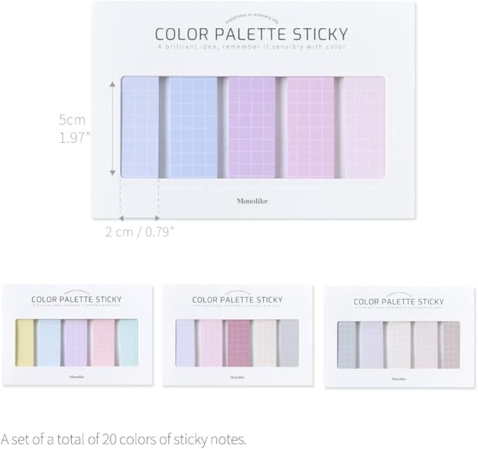The image size is (478, 449).
Task: Click the COLOR PALETTE STICKY title on bottom-middle pack
Action: (x=237, y=299)
